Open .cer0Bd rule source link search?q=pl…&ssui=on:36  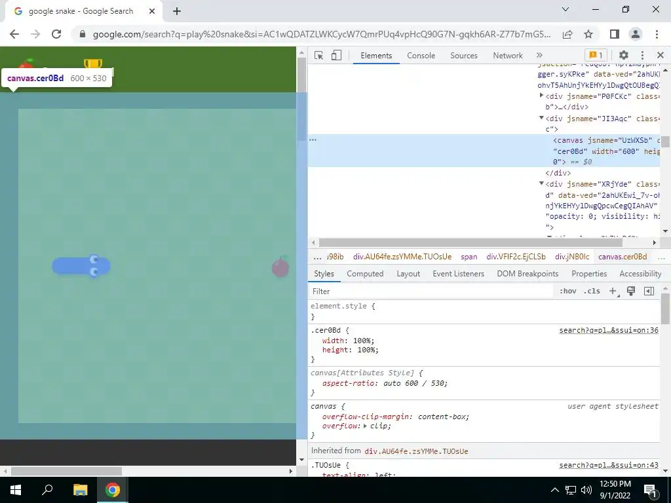click(609, 330)
